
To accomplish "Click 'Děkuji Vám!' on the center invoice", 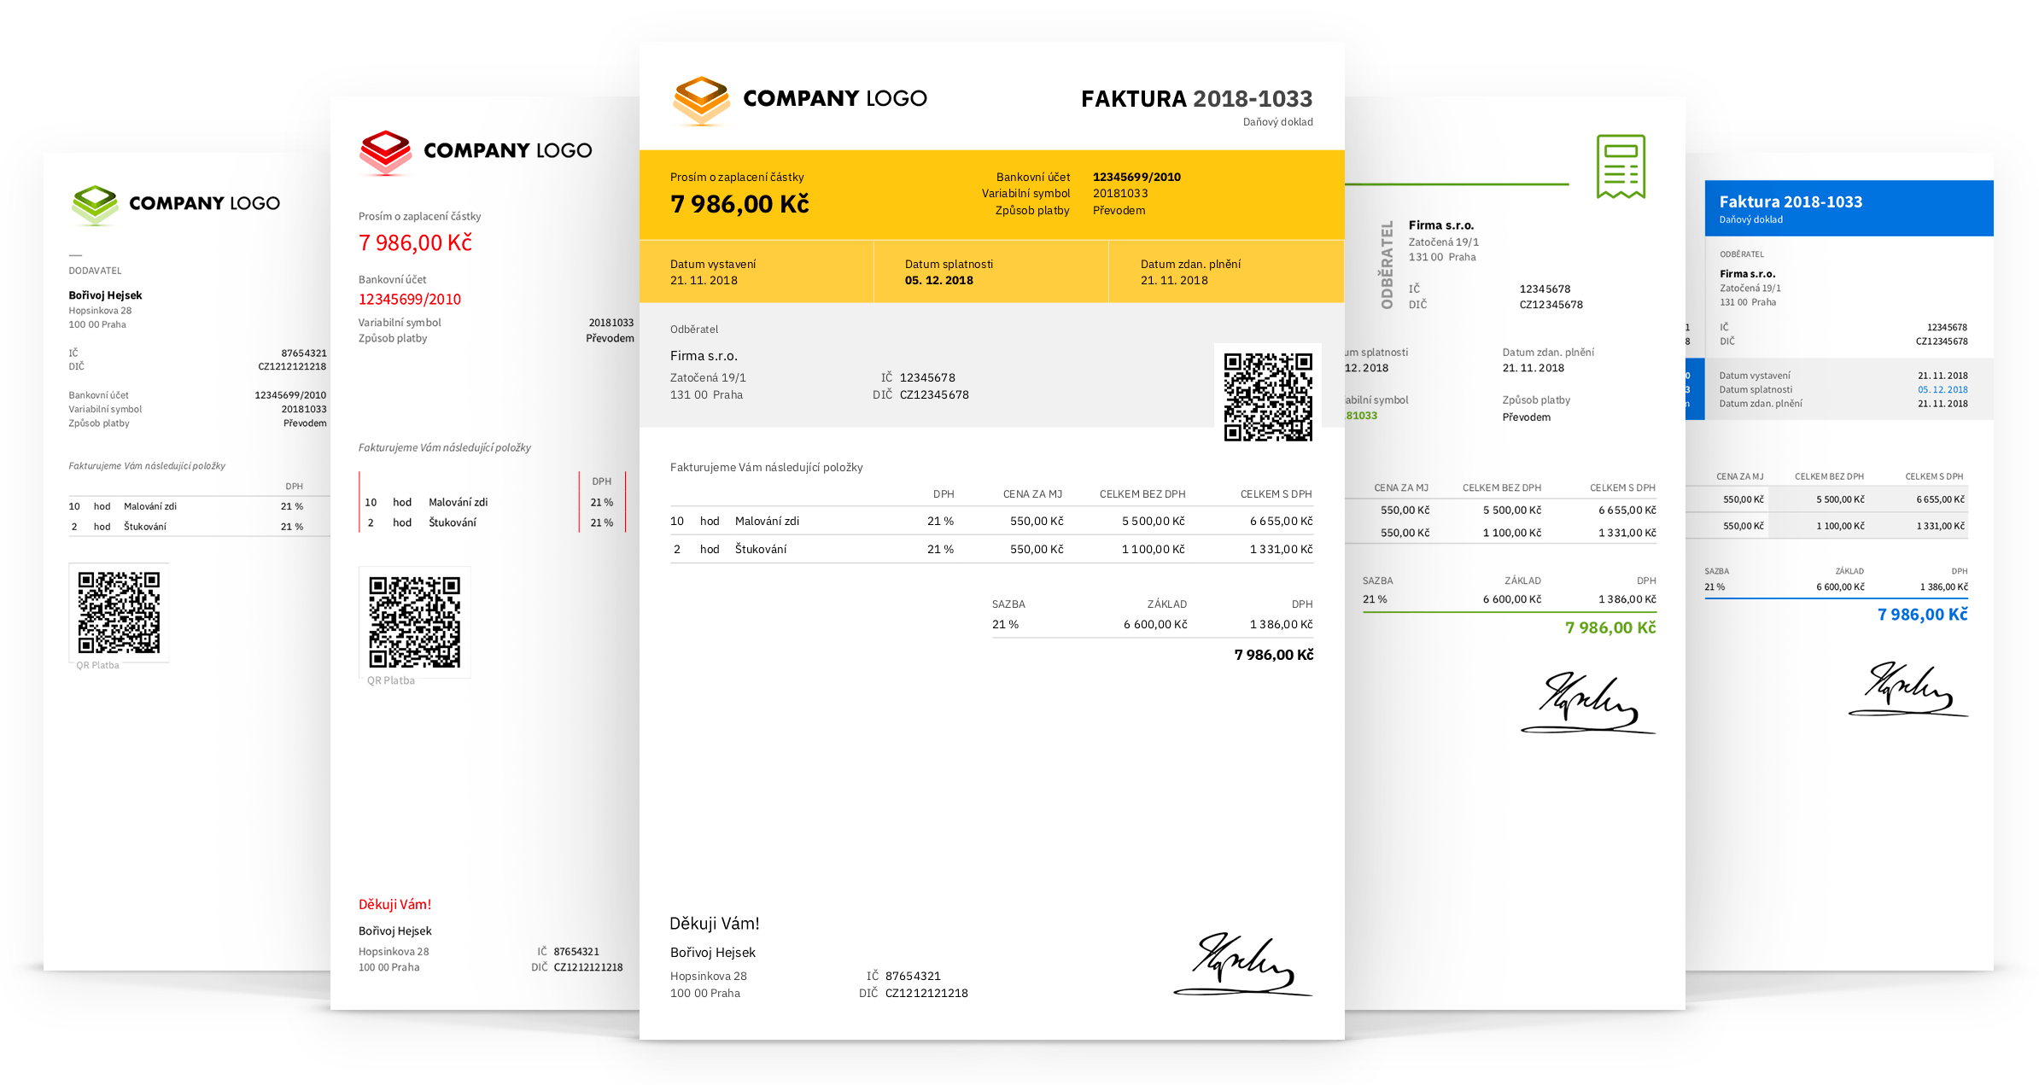I will (x=714, y=924).
